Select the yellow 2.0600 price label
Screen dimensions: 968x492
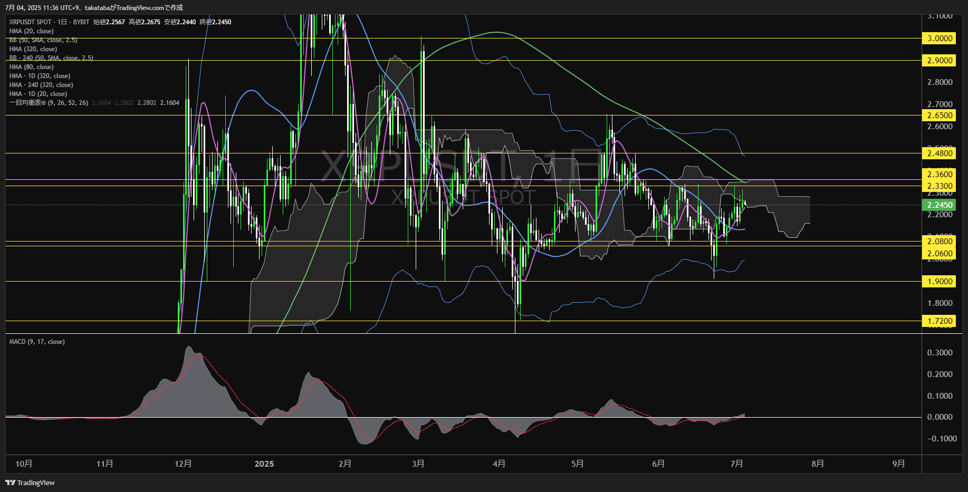tap(940, 253)
